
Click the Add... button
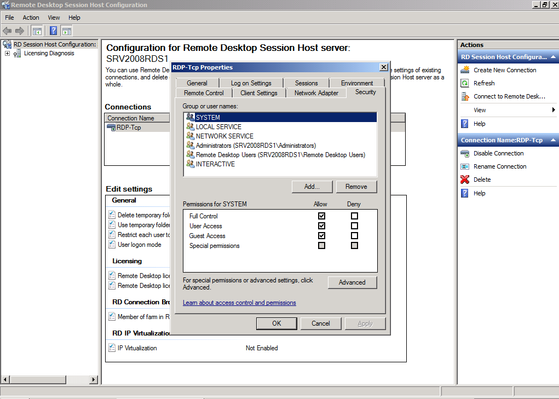[312, 187]
